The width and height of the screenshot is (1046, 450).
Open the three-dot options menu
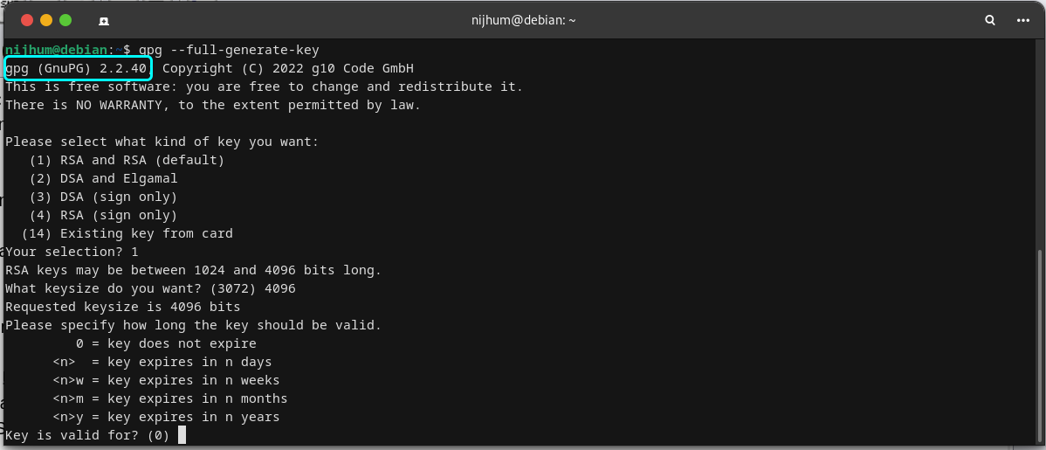coord(1022,21)
